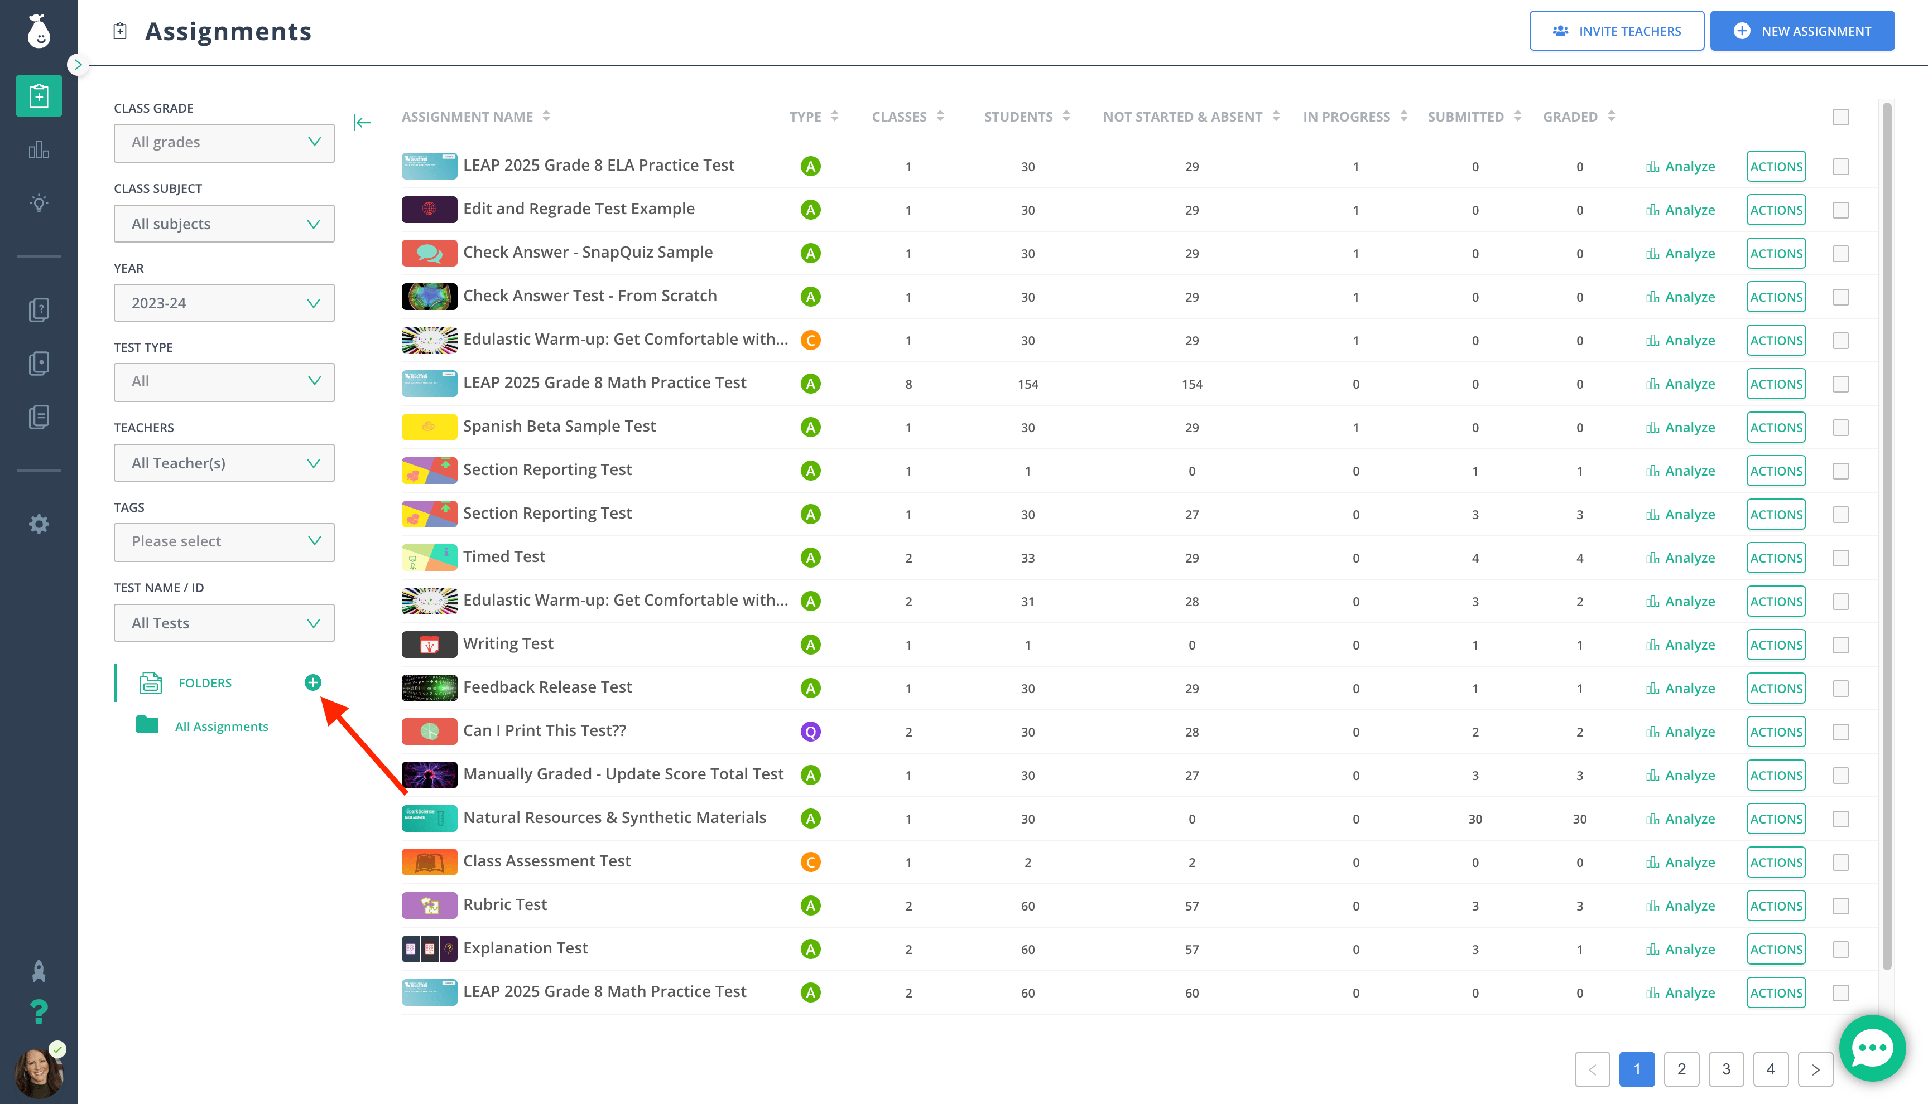Click the Natural Resources test thumbnail
The image size is (1928, 1104).
click(x=429, y=819)
